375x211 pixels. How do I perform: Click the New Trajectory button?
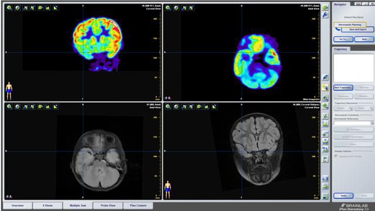[343, 88]
